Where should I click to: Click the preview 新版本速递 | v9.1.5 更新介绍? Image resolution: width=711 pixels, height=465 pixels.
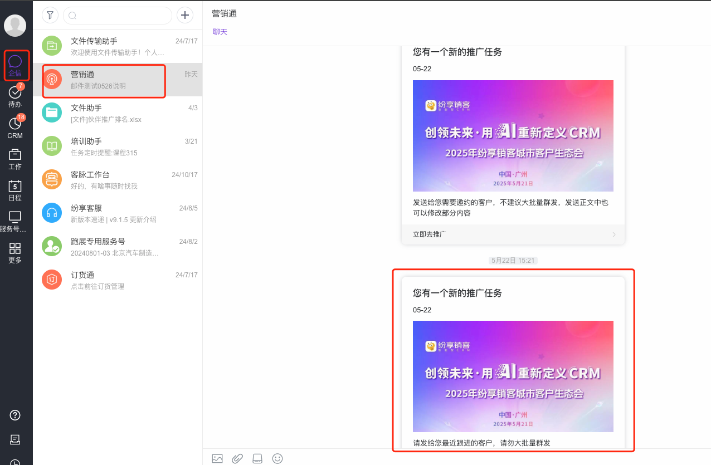114,219
